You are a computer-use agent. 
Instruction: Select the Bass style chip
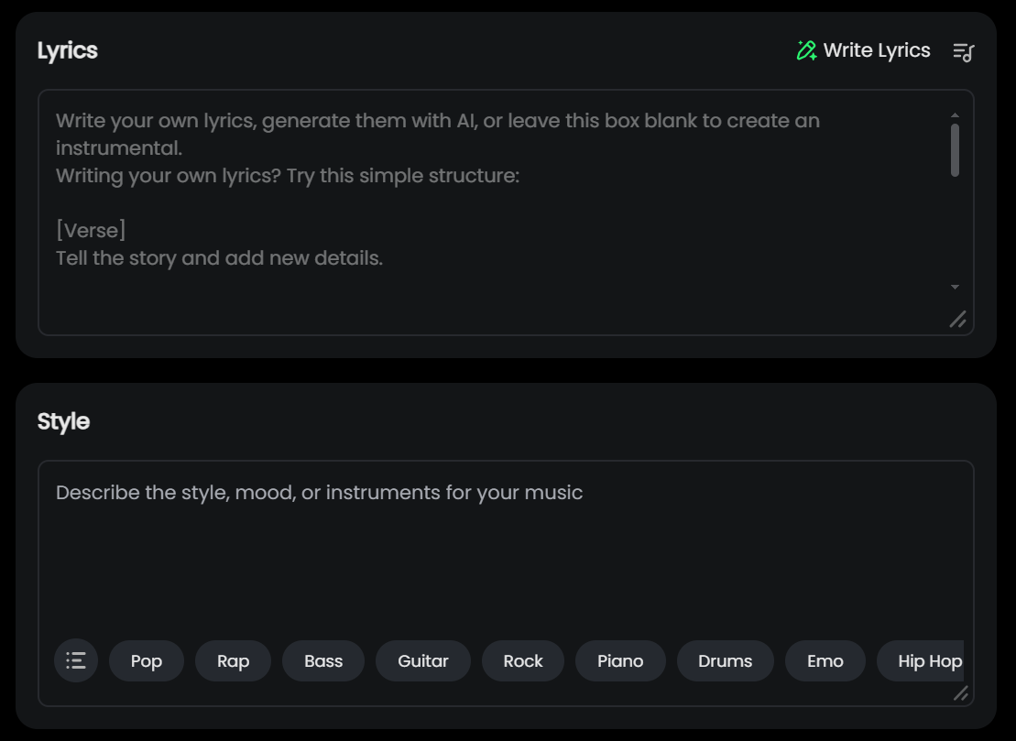coord(323,660)
